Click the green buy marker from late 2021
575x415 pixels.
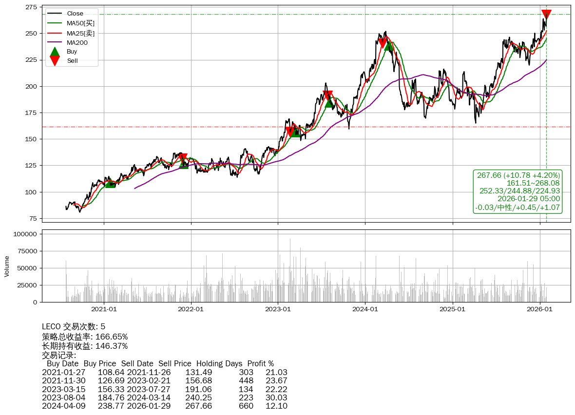[184, 165]
